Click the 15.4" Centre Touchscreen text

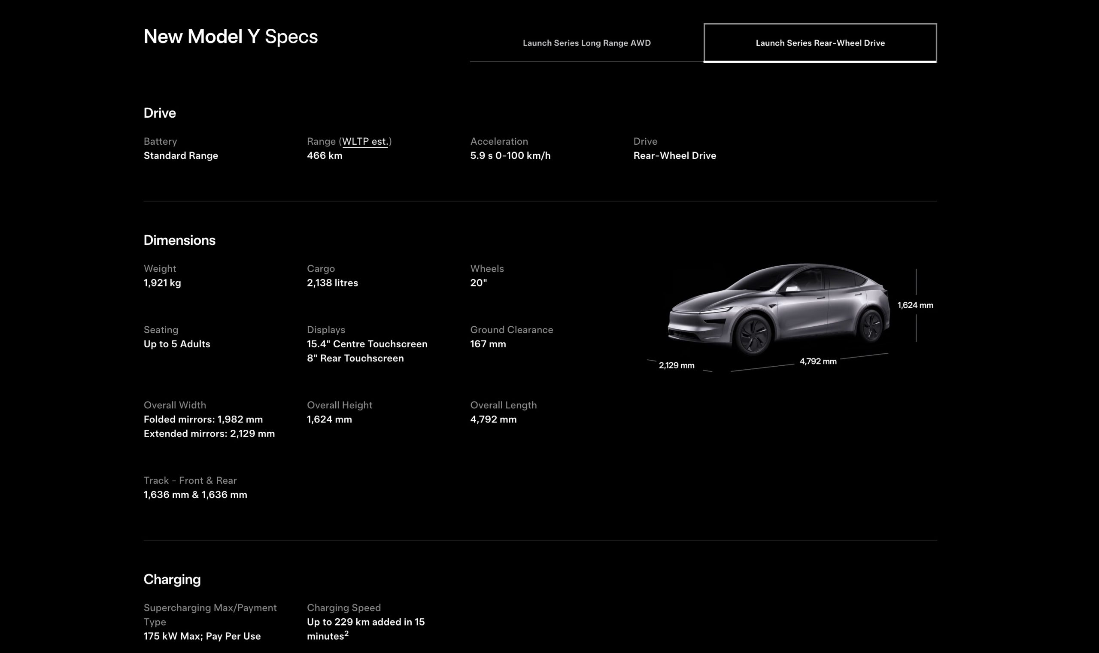tap(367, 344)
